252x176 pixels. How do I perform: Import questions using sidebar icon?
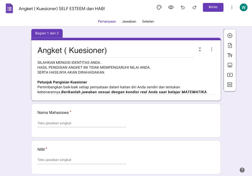click(x=230, y=45)
